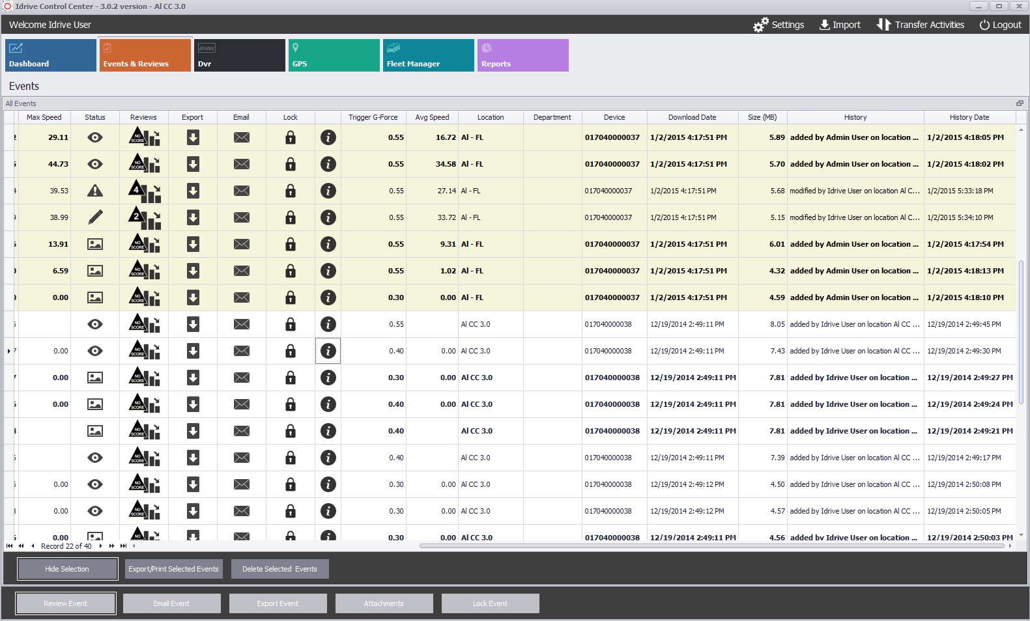Screen dimensions: 1030x621
Task: Open the GPS tab
Action: (334, 55)
